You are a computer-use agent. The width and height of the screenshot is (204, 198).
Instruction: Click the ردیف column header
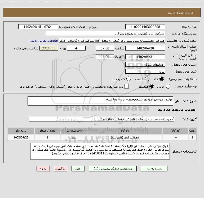(x=192, y=130)
